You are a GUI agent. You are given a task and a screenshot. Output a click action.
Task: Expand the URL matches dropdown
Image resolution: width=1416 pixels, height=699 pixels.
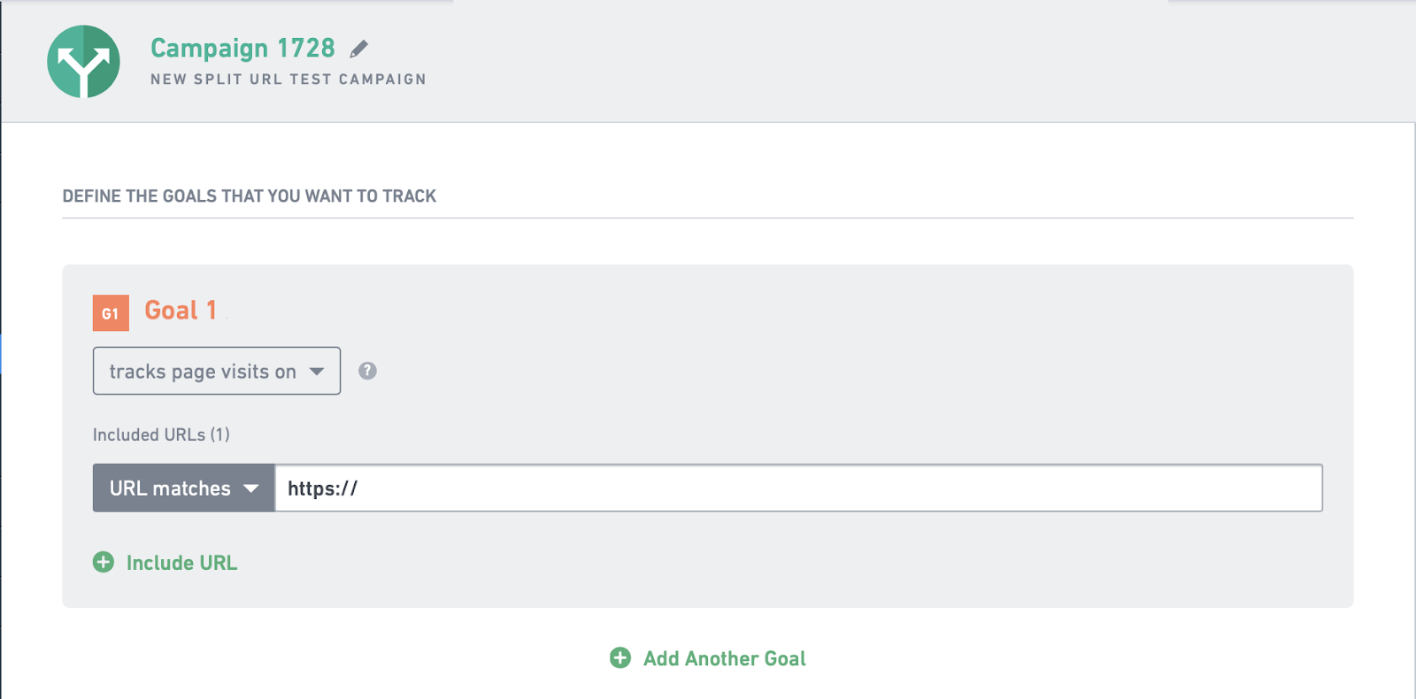[184, 488]
